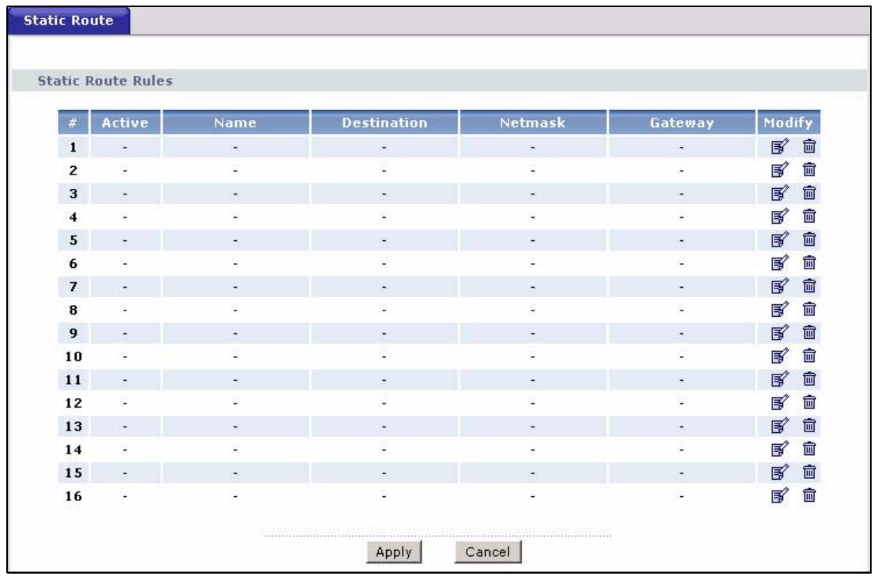Edit static route rule 2

[x=780, y=170]
